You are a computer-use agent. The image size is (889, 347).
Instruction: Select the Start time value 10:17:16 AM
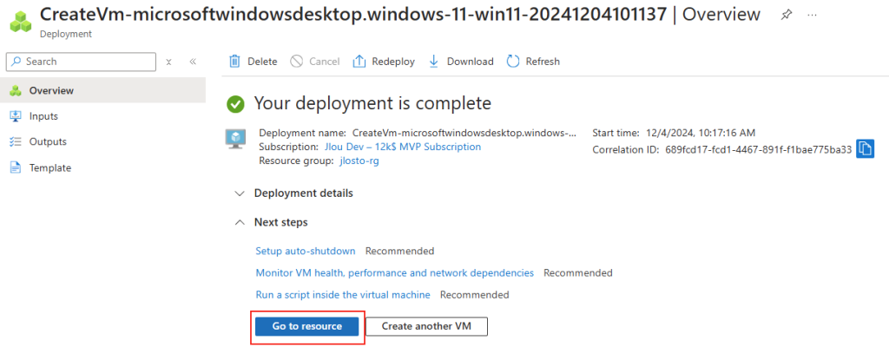[x=701, y=134]
